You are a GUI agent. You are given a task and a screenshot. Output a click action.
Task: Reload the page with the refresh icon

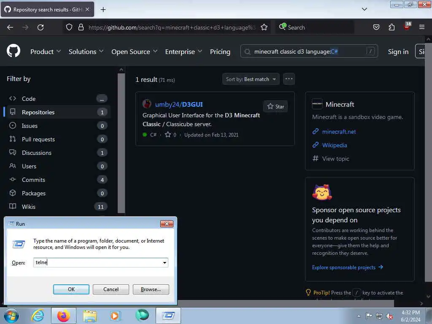tap(40, 27)
